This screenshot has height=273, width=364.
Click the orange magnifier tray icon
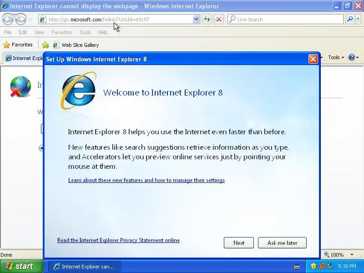coord(322,266)
